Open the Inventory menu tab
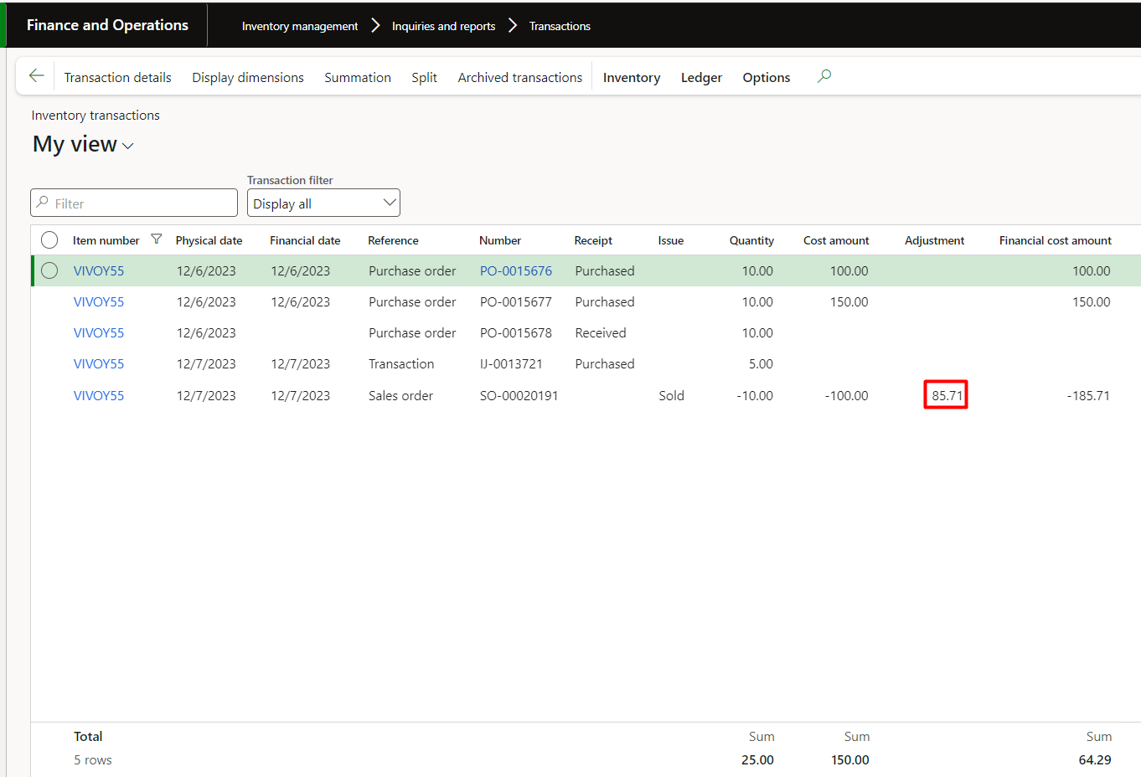The width and height of the screenshot is (1141, 777). click(631, 78)
